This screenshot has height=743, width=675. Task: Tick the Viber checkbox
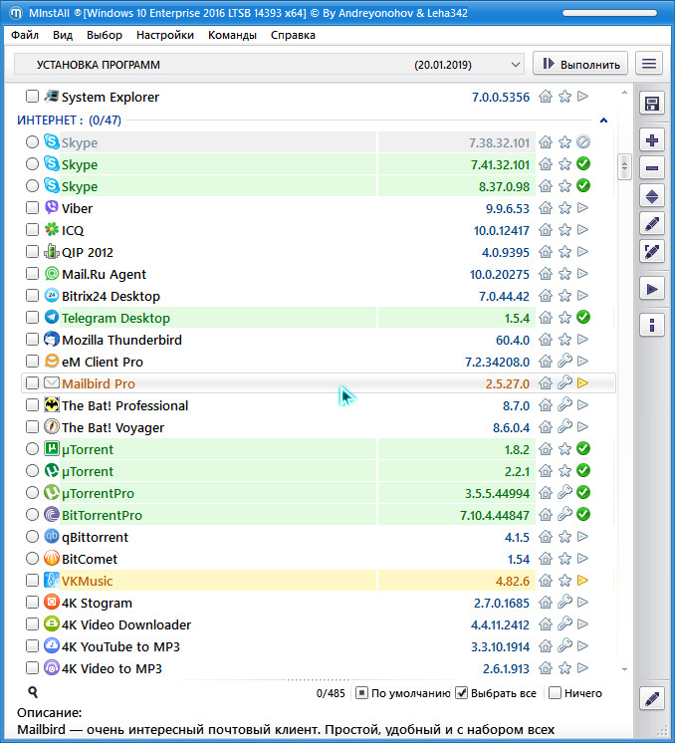(x=32, y=208)
